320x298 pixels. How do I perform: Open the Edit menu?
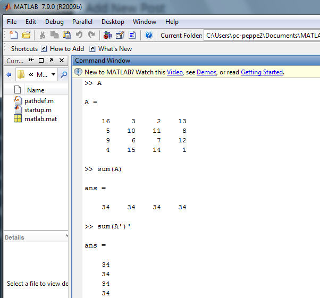[31, 22]
